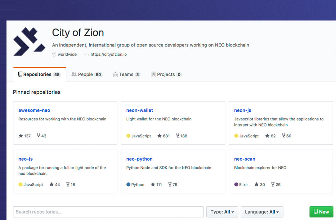Viewport: 336px width, 220px height.
Task: Click the star icon on neo-python card
Action: click(x=153, y=184)
